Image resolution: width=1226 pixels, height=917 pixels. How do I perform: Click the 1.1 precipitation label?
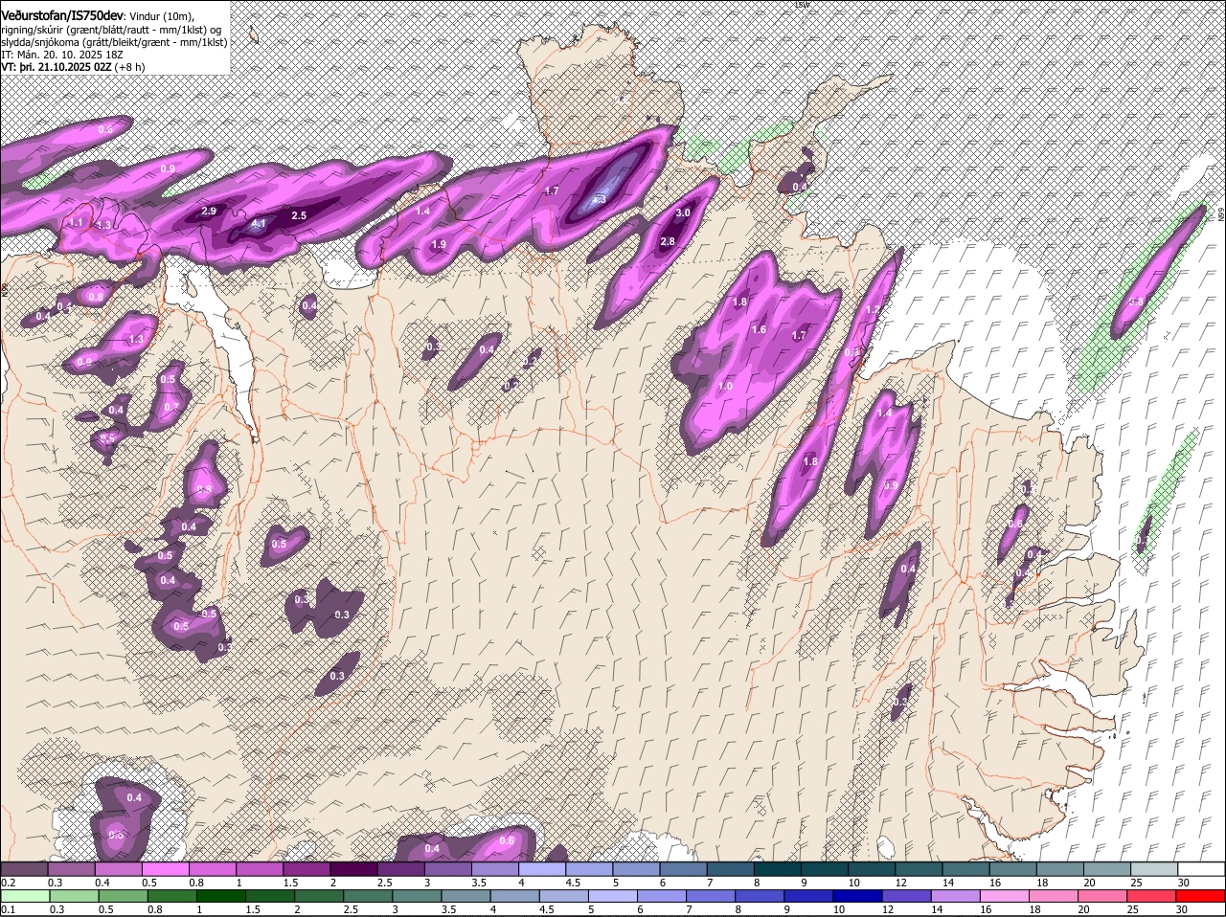77,222
